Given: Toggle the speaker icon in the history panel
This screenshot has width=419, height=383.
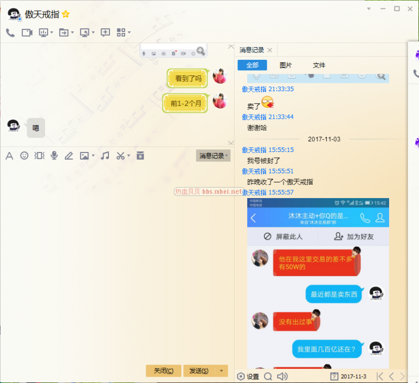Looking at the screenshot, I should coord(282,376).
